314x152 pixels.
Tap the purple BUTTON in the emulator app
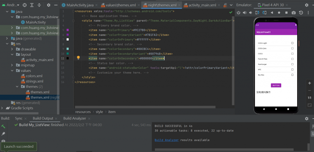pos(276,85)
